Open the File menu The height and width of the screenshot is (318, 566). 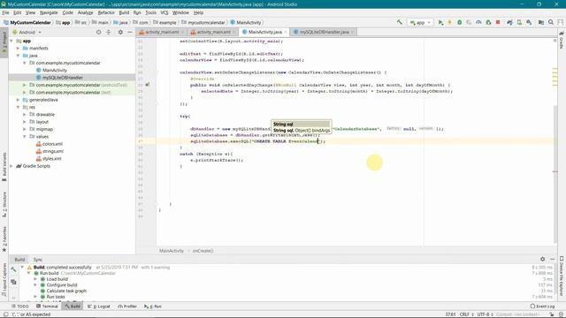6,12
